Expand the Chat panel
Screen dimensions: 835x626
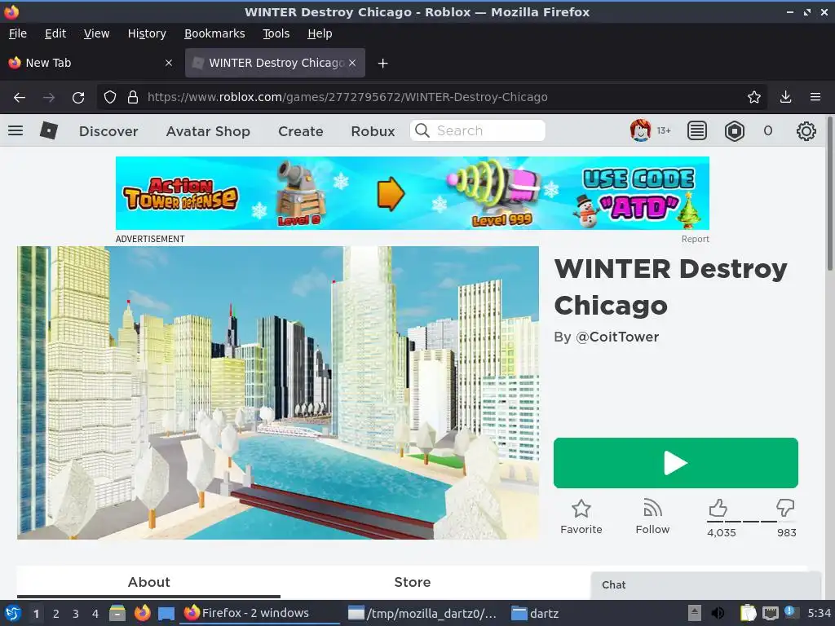(705, 585)
